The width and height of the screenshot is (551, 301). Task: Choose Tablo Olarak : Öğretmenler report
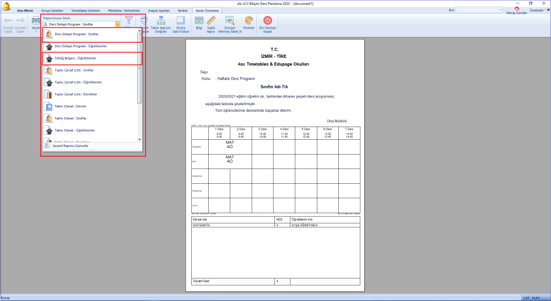point(90,130)
